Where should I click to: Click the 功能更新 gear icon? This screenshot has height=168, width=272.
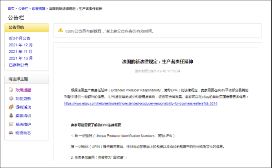pos(11,99)
